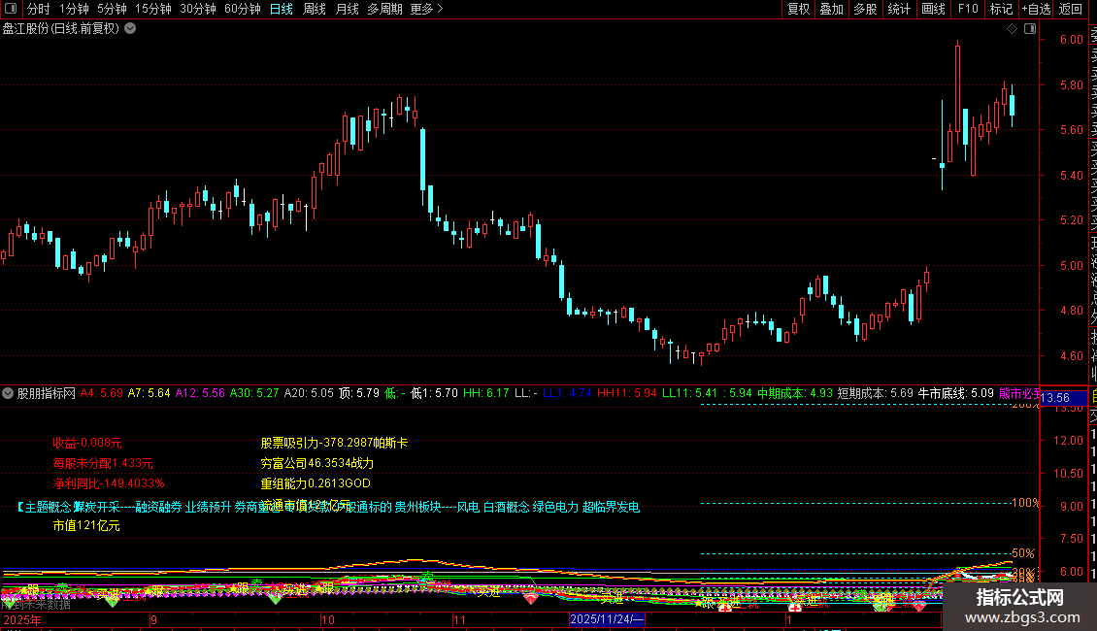Click the 2025年 label on the time axis
Image resolution: width=1097 pixels, height=631 pixels.
tap(21, 619)
